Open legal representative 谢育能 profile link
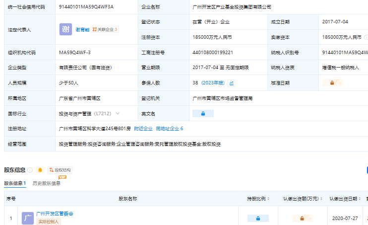 click(82, 30)
